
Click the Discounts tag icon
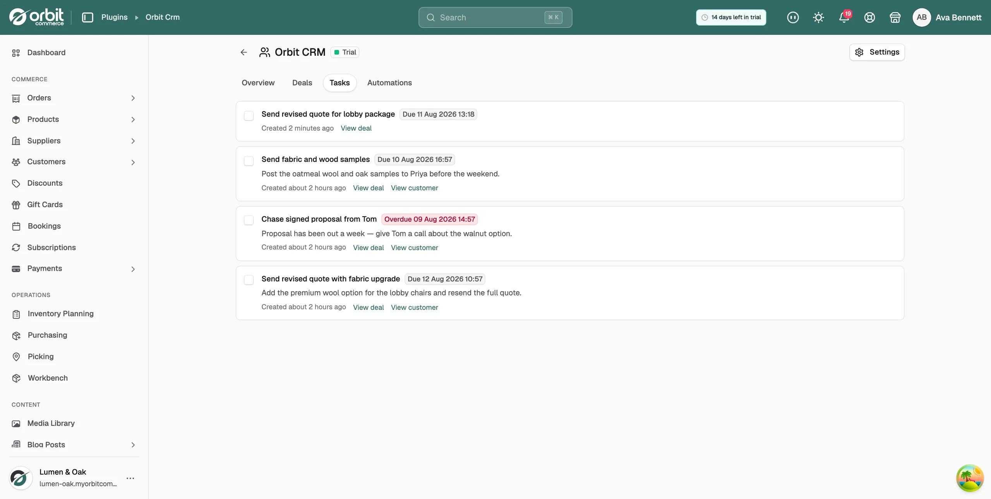16,183
